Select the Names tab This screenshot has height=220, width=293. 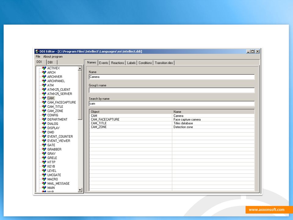92,62
